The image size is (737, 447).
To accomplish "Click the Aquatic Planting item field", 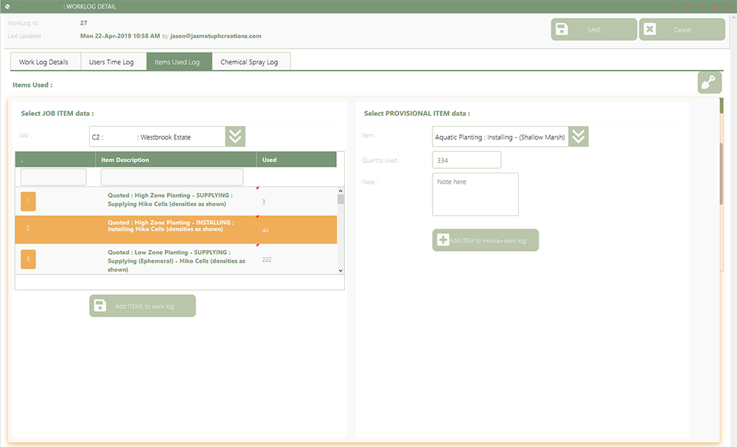I will tap(500, 136).
